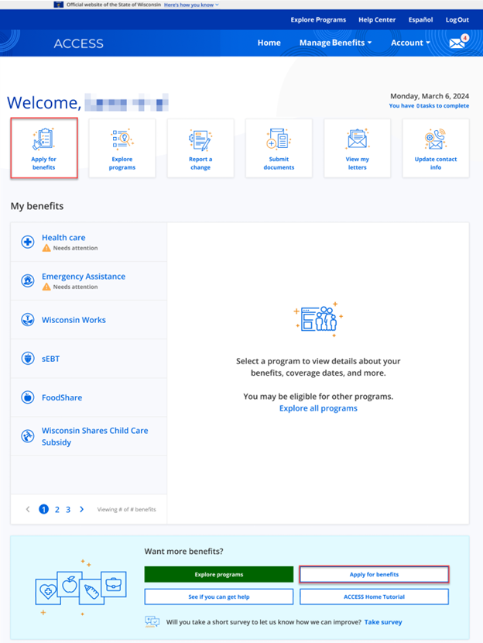Screen dimensions: 483x643
Task: Expand the Manage Benefits dropdown menu
Action: pos(335,43)
